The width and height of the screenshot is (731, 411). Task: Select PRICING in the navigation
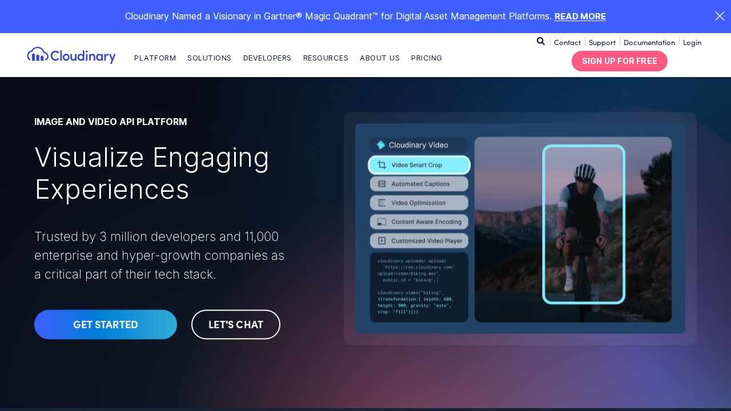[x=427, y=58]
